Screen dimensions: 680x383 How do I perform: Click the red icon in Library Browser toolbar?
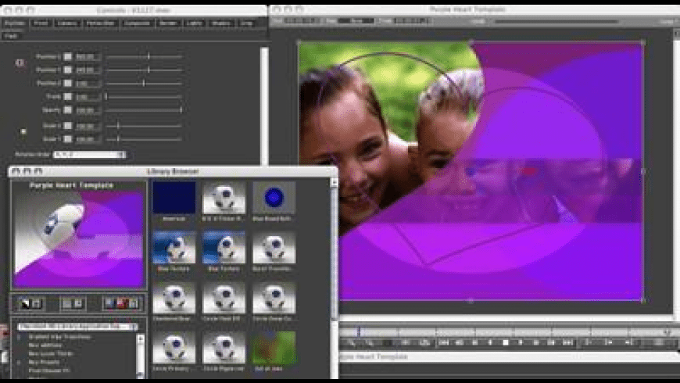pos(122,303)
